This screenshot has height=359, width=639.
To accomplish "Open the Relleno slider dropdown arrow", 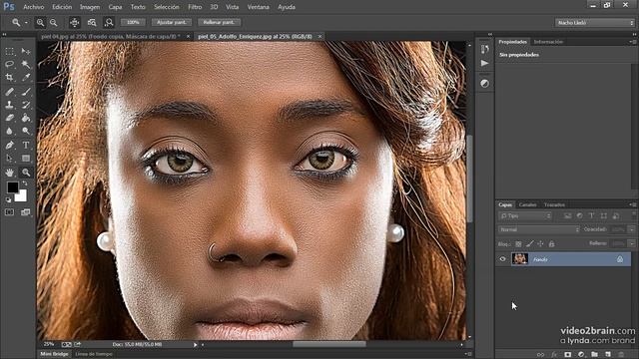I will [x=631, y=243].
